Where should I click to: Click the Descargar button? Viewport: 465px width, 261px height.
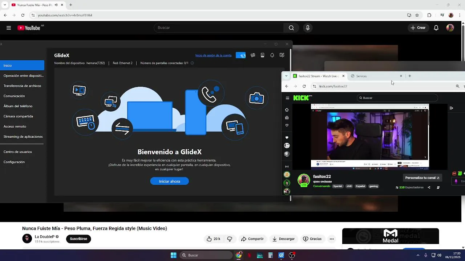(283, 239)
